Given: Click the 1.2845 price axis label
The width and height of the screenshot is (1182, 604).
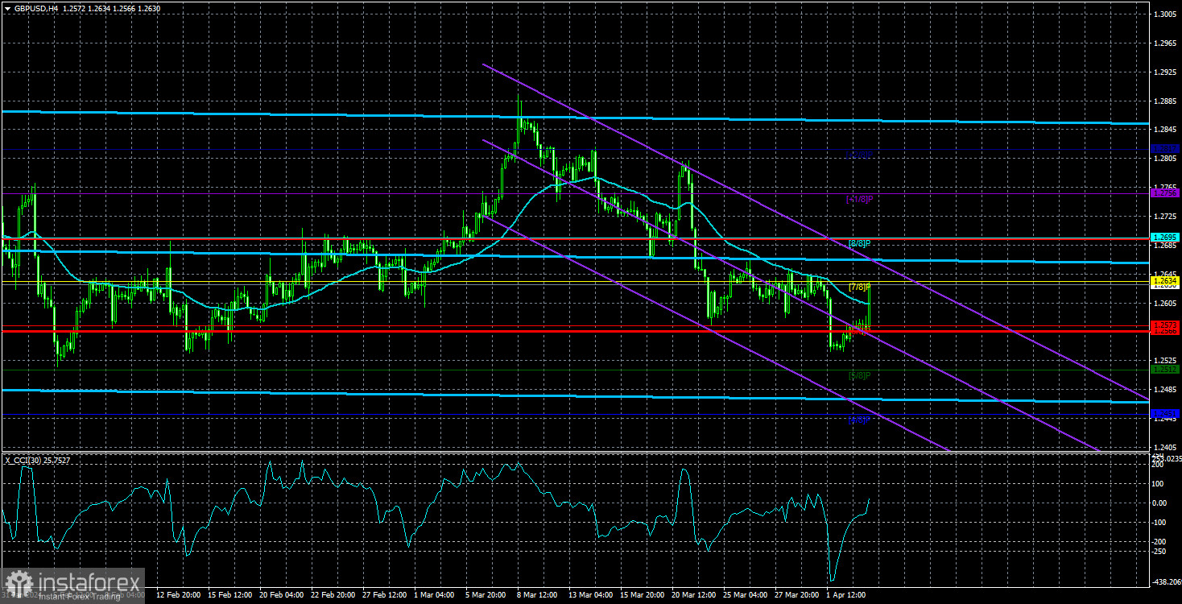Looking at the screenshot, I should pos(1164,130).
